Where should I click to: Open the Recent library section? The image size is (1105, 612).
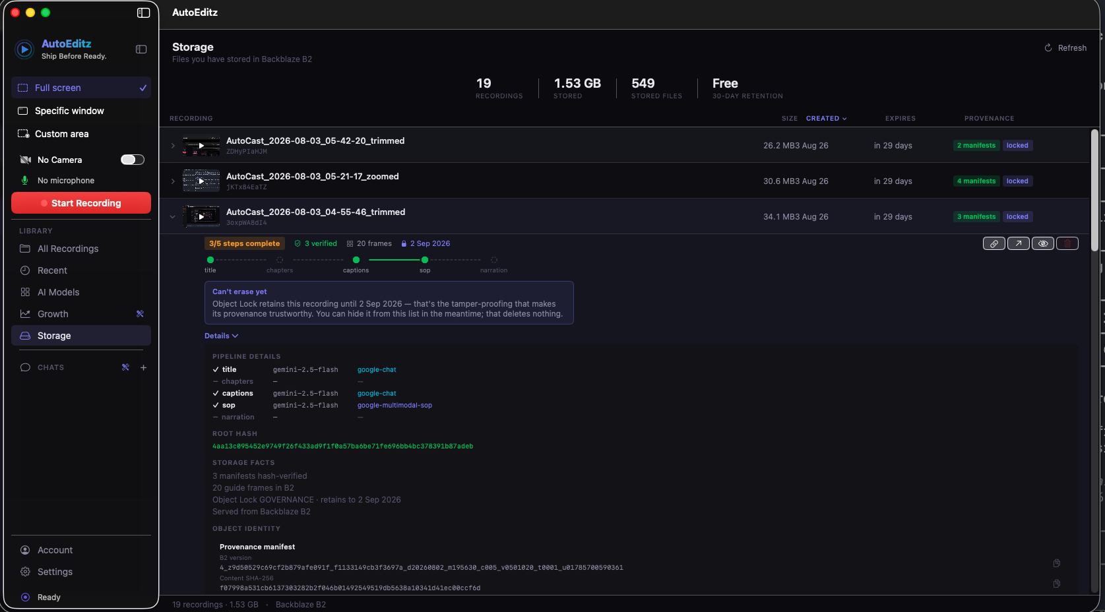click(81, 270)
